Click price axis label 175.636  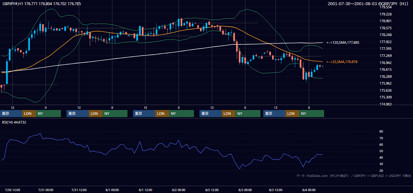pos(385,90)
